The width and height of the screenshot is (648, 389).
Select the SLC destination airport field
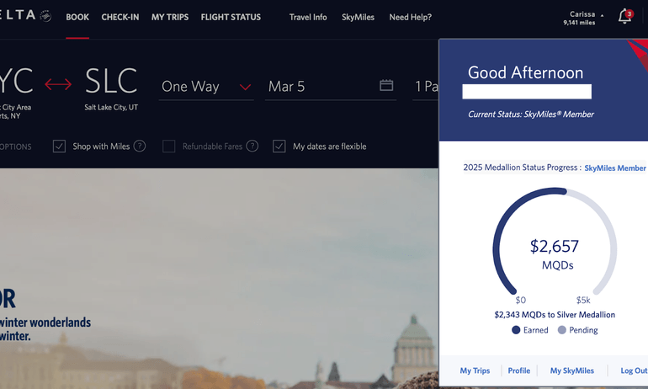[111, 87]
